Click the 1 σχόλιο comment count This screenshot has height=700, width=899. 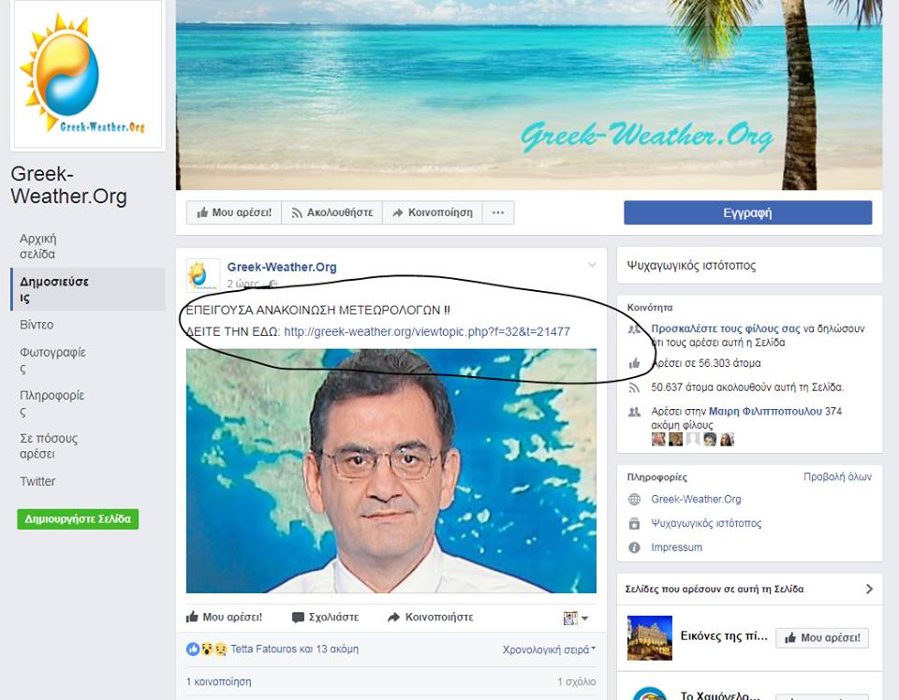576,681
